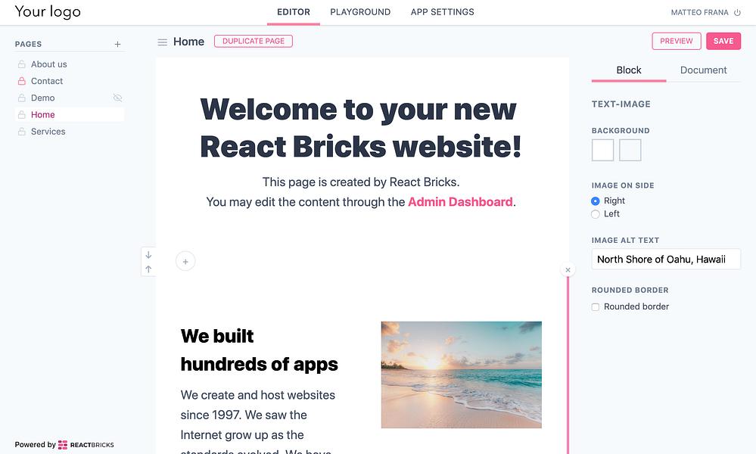The image size is (756, 454).
Task: Delete block using the x circle
Action: pos(568,270)
